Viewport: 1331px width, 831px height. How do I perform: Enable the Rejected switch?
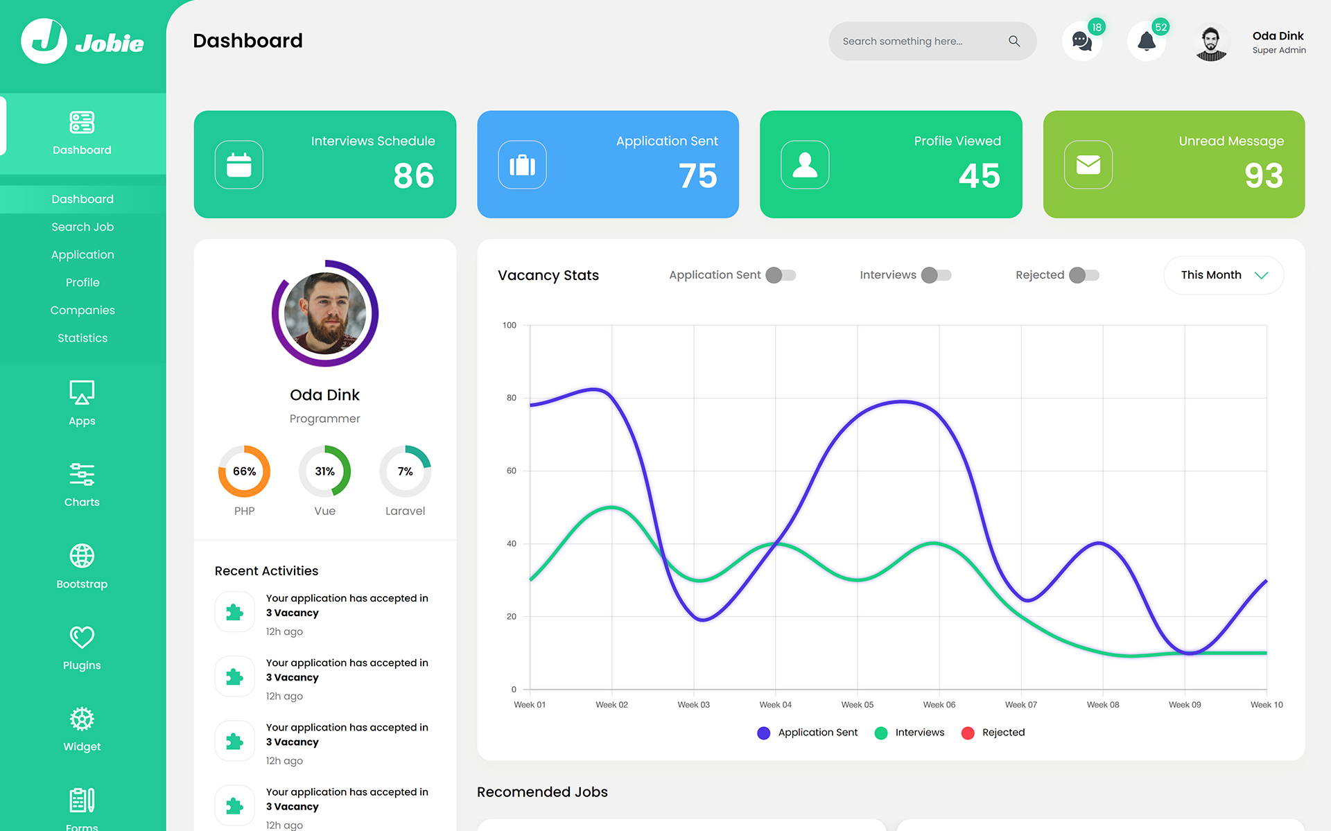1084,275
